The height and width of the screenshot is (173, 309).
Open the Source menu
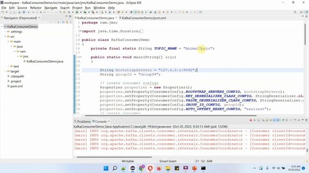coord(22,8)
